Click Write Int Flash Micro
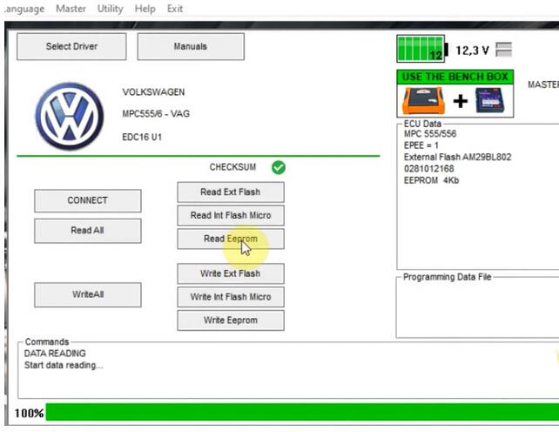 (x=231, y=297)
